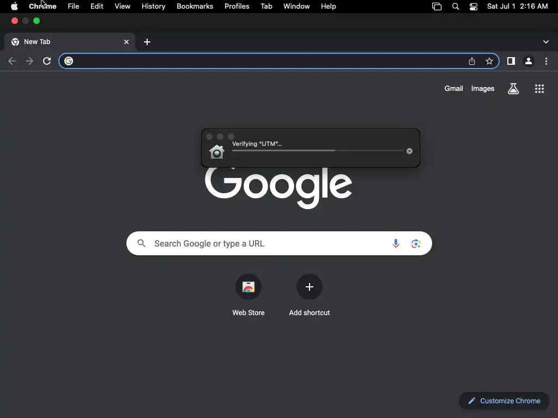Click the Web Store label

click(x=248, y=313)
